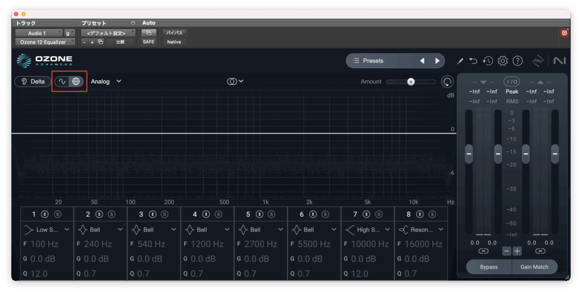Select the globe view icon

(x=76, y=82)
